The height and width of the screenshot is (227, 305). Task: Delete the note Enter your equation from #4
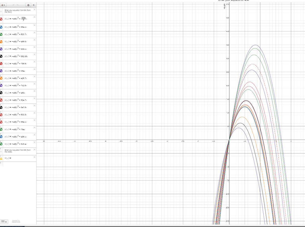click(34, 9)
